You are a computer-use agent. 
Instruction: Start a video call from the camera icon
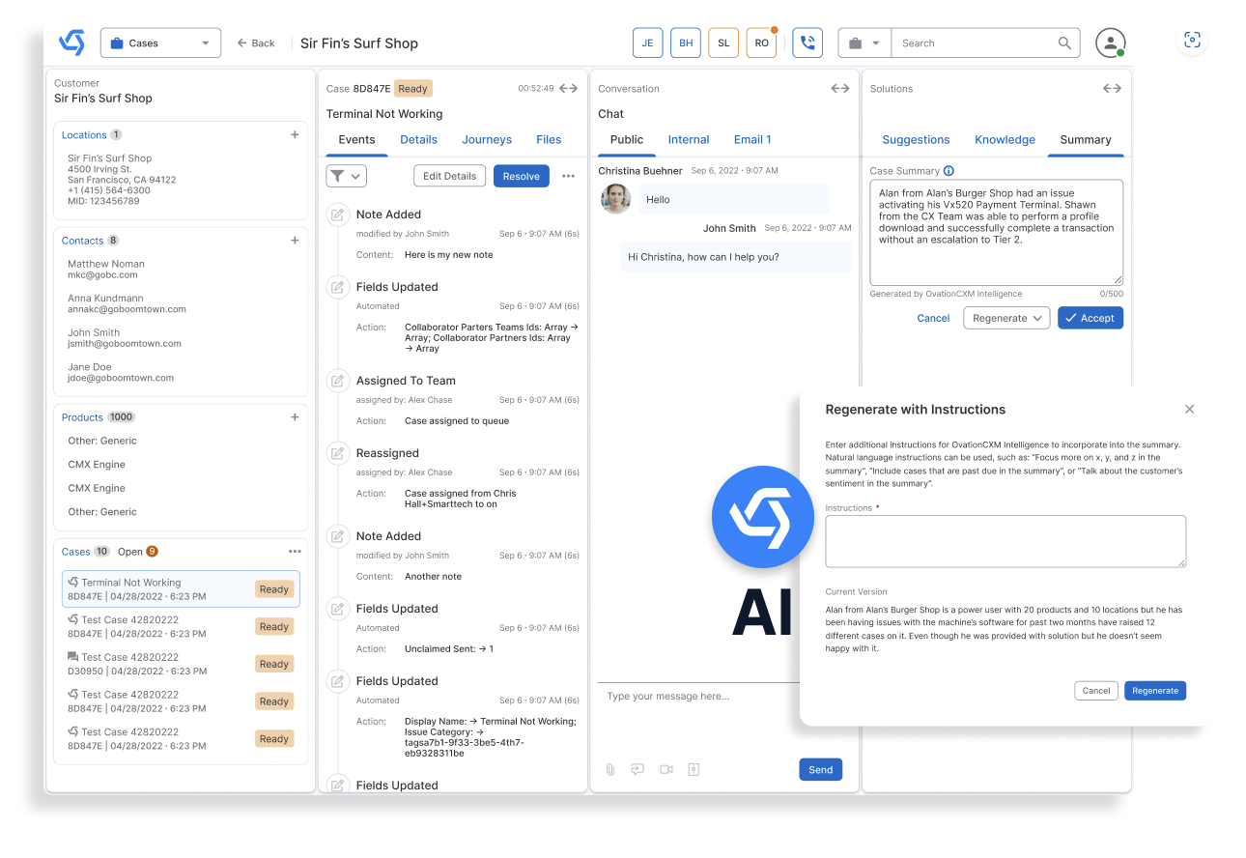666,769
